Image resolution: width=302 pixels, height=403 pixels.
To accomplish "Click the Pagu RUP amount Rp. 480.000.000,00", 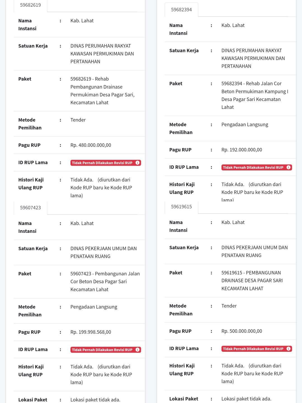I will tap(91, 145).
